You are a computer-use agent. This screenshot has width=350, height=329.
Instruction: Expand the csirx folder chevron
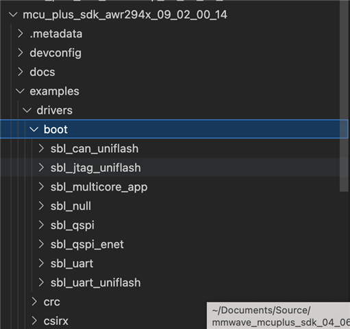tap(34, 321)
